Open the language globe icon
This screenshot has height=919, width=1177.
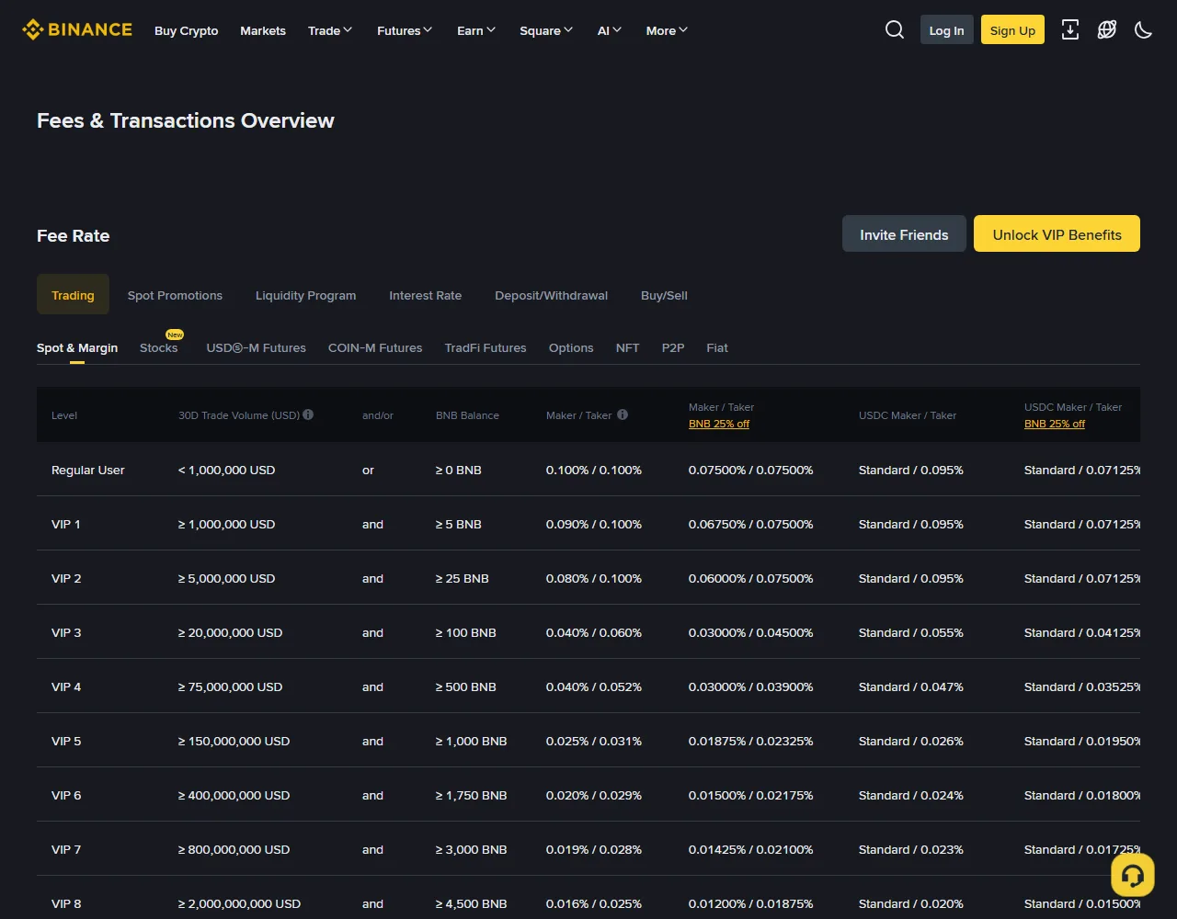click(x=1107, y=30)
